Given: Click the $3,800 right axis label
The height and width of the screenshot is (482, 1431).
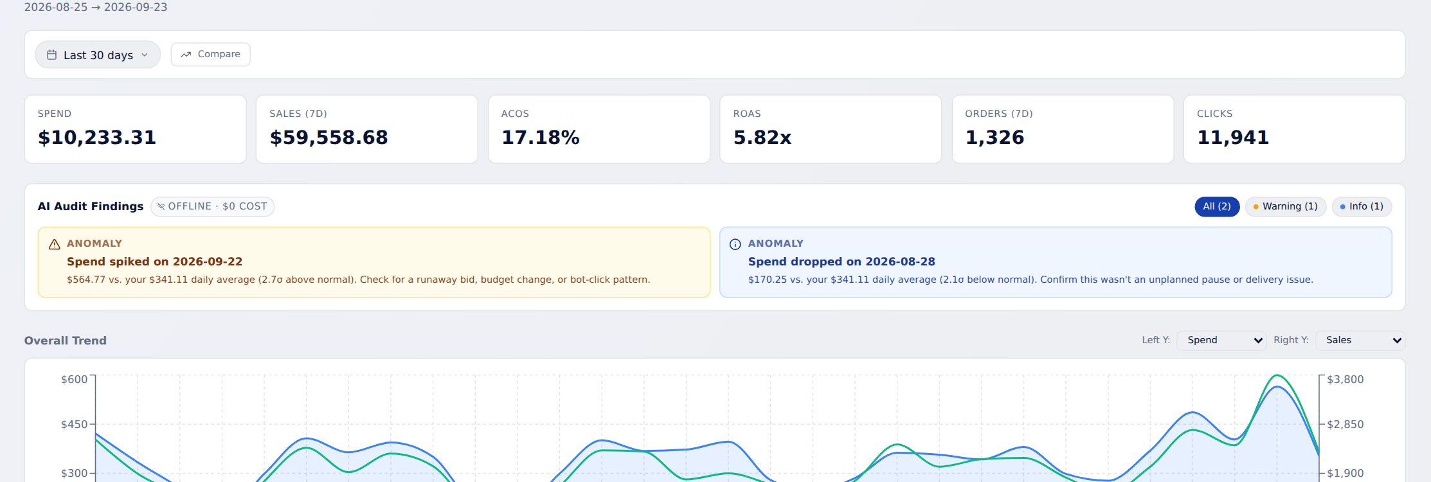Looking at the screenshot, I should [x=1345, y=379].
